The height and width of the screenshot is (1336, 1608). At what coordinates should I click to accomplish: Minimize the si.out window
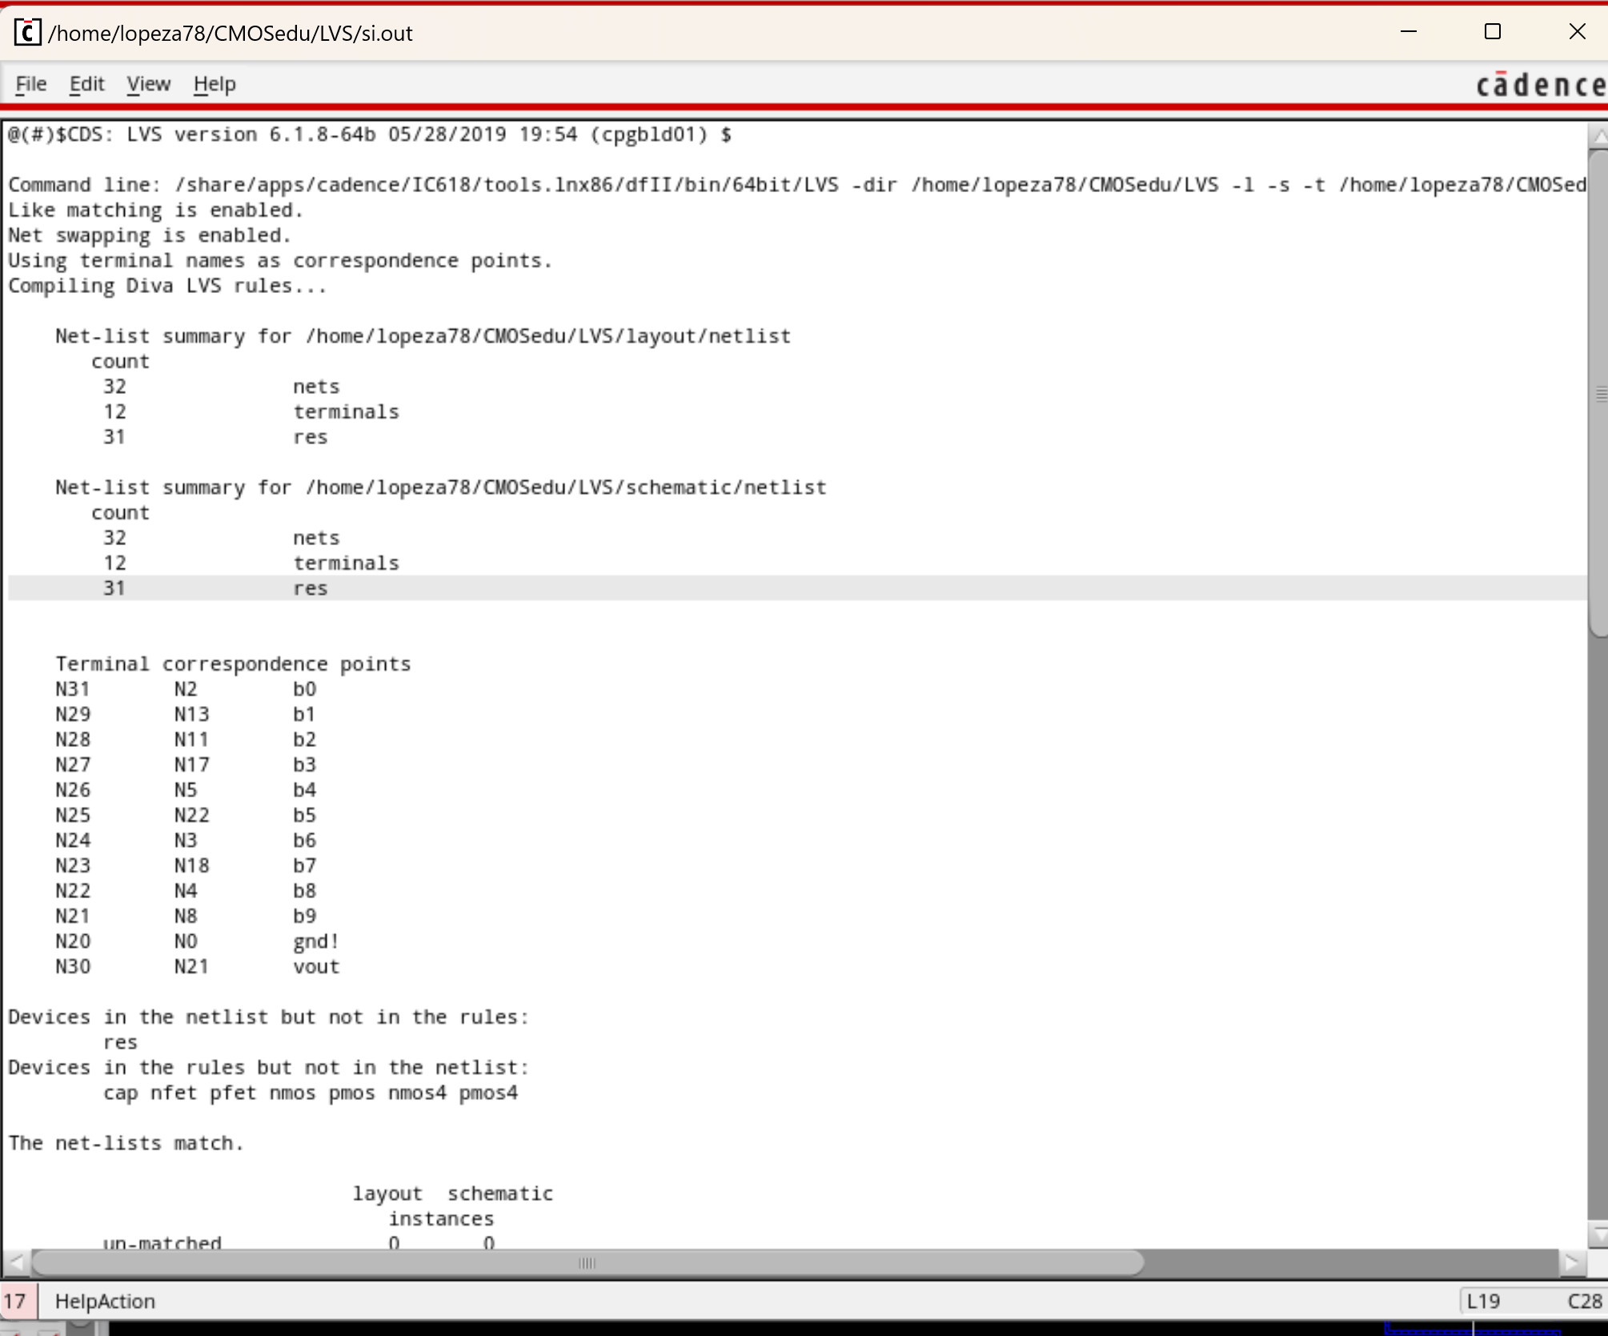1409,32
